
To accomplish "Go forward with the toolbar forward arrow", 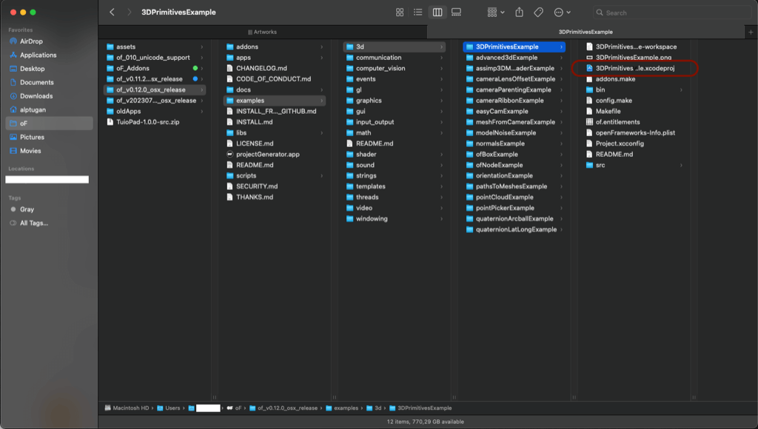I will 129,12.
